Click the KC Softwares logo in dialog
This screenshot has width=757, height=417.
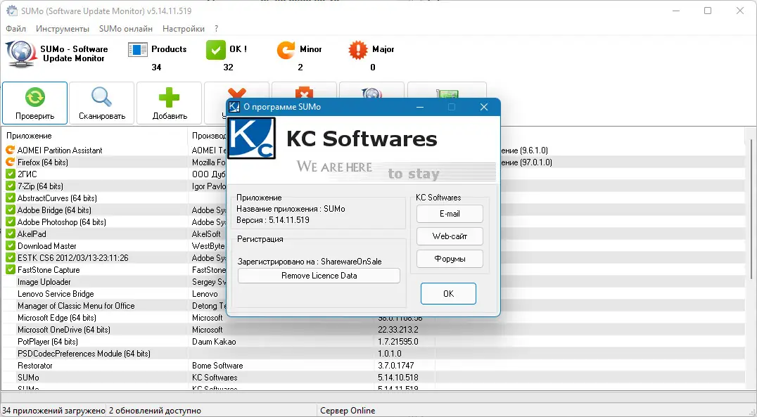click(252, 138)
